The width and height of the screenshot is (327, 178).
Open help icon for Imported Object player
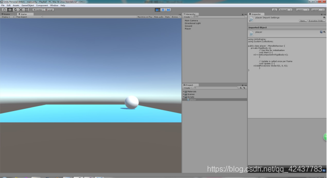coord(321,32)
